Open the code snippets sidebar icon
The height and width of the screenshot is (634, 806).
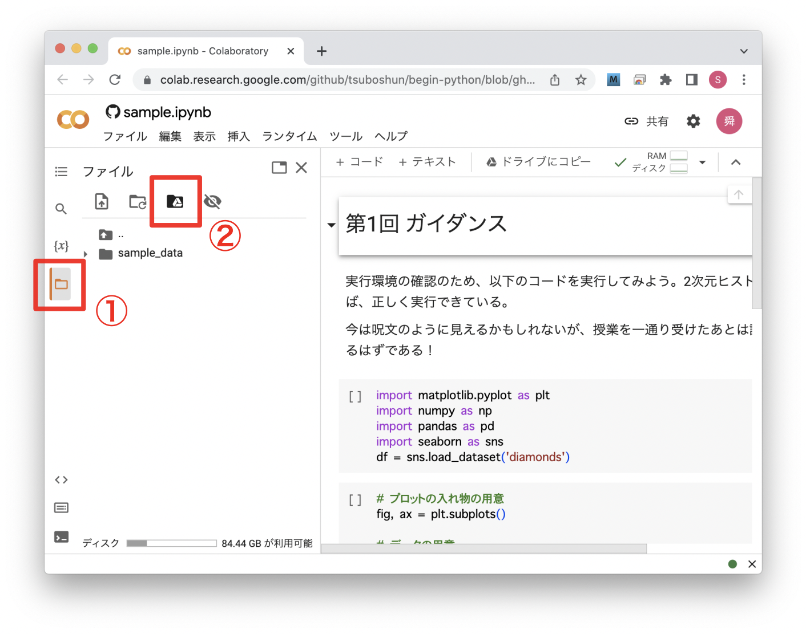(x=61, y=479)
